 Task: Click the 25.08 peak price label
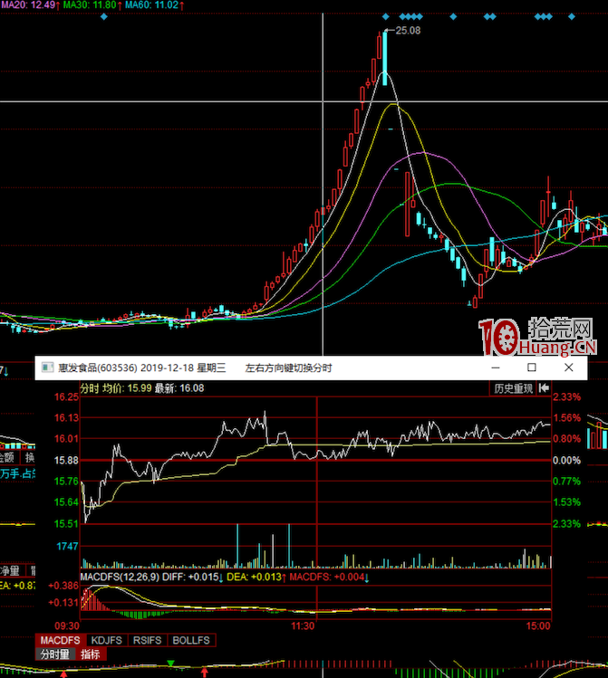point(408,30)
